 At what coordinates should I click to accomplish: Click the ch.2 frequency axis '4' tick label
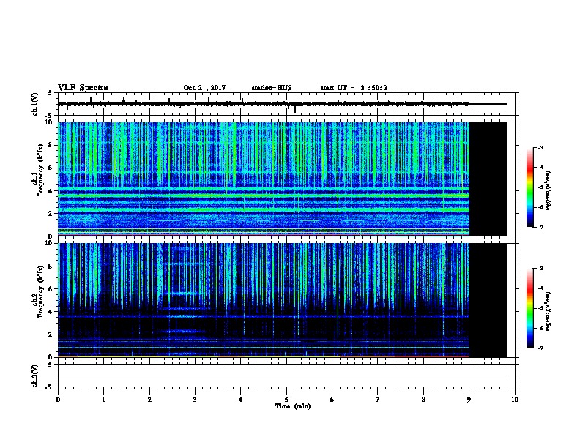pos(51,312)
